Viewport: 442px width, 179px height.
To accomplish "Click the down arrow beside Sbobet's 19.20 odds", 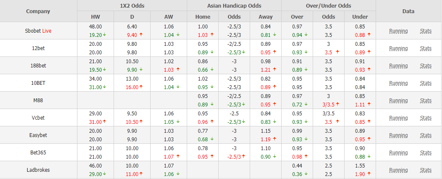I will coord(105,35).
